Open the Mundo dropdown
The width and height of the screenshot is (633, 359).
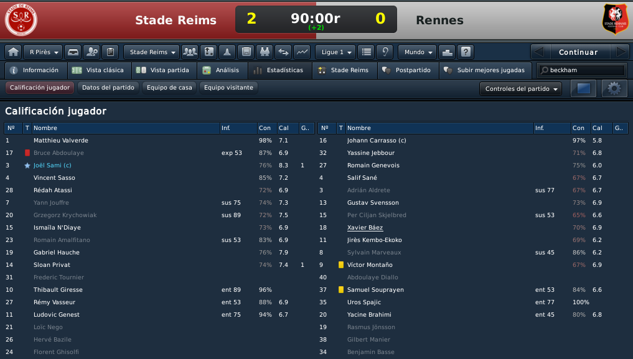pyautogui.click(x=418, y=52)
